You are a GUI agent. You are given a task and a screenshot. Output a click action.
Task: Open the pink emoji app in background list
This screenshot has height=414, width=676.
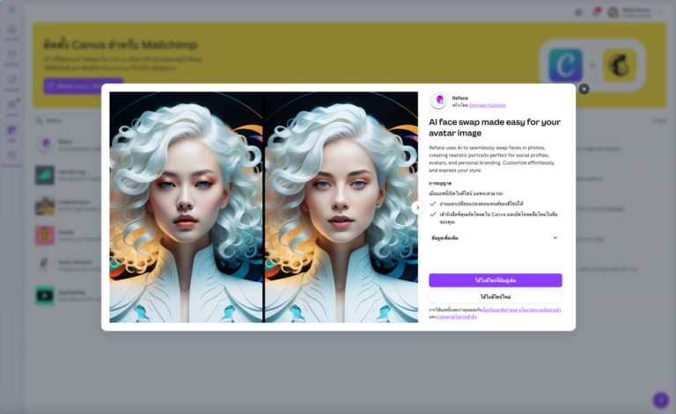click(45, 236)
